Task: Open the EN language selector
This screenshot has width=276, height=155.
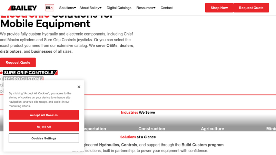Action: (x=49, y=8)
